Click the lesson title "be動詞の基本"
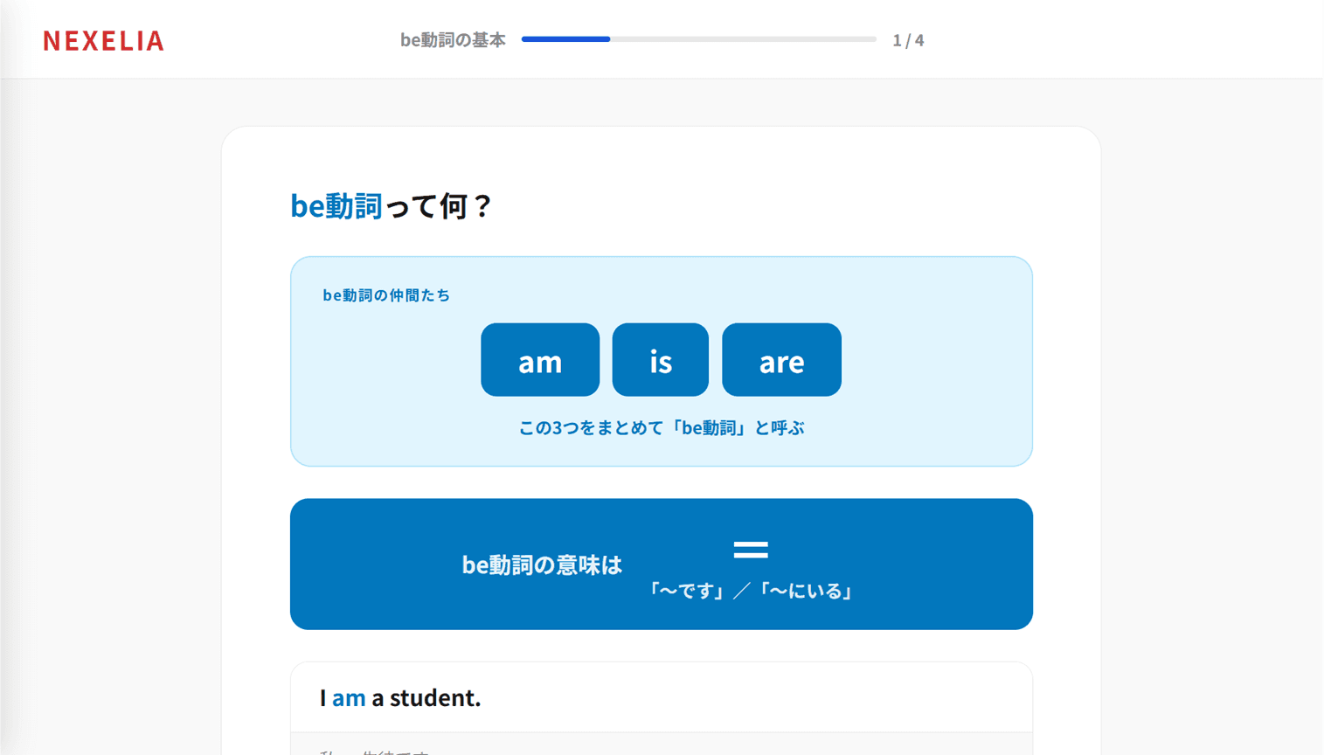This screenshot has width=1324, height=755. [452, 39]
